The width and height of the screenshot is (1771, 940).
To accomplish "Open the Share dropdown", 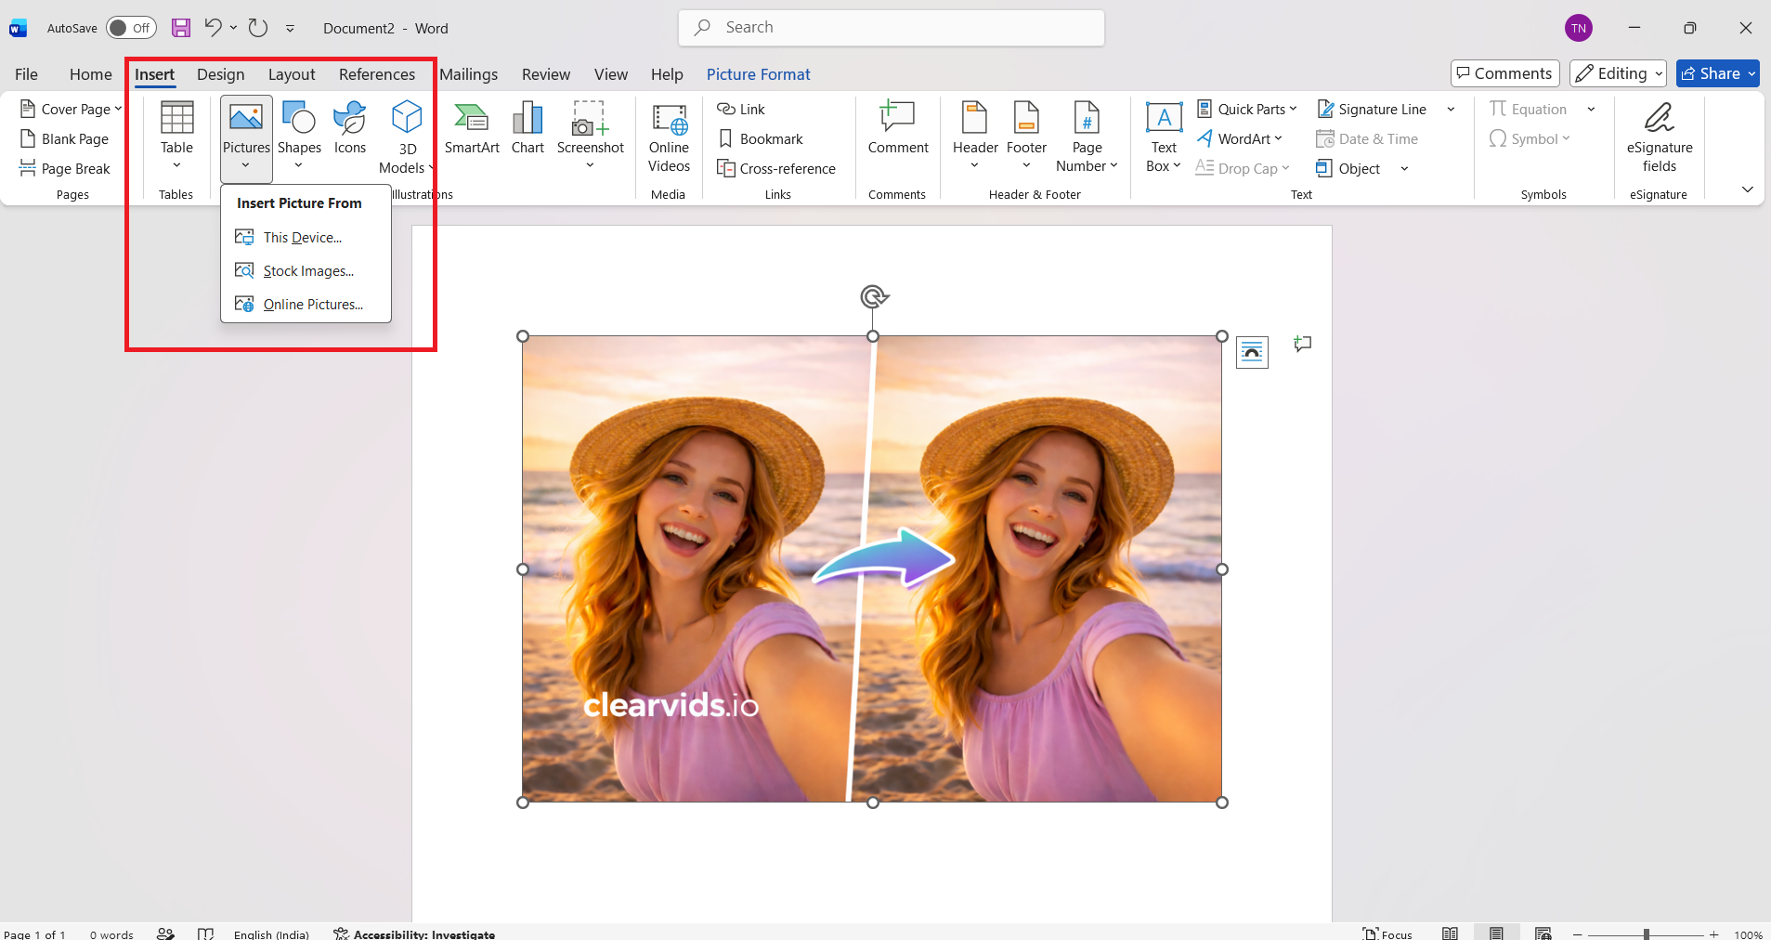I will pyautogui.click(x=1751, y=73).
